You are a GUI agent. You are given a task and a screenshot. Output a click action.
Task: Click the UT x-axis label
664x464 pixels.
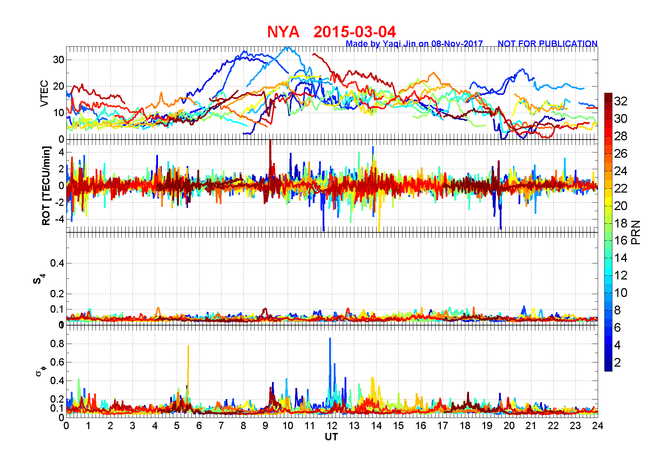[331, 437]
